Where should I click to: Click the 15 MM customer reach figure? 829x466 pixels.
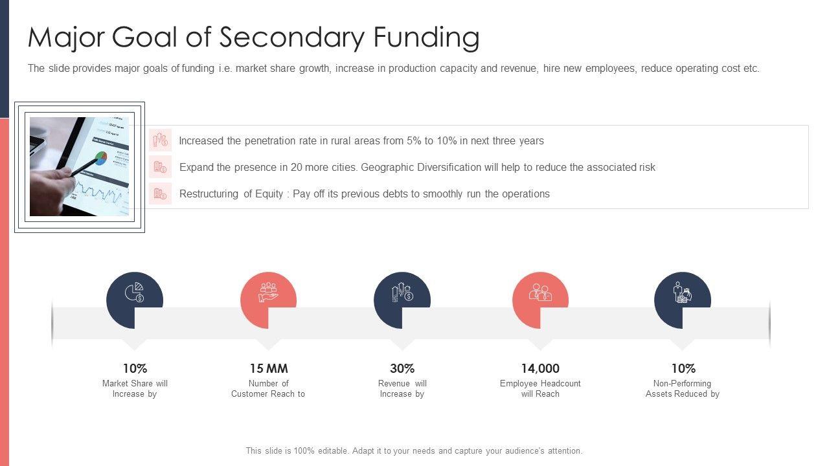pyautogui.click(x=268, y=368)
